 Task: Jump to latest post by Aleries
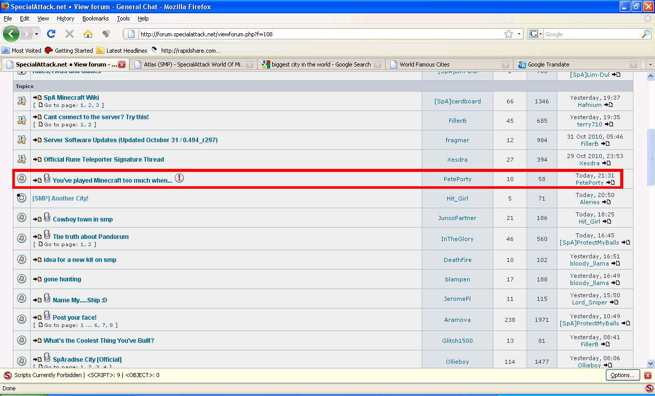pos(606,202)
